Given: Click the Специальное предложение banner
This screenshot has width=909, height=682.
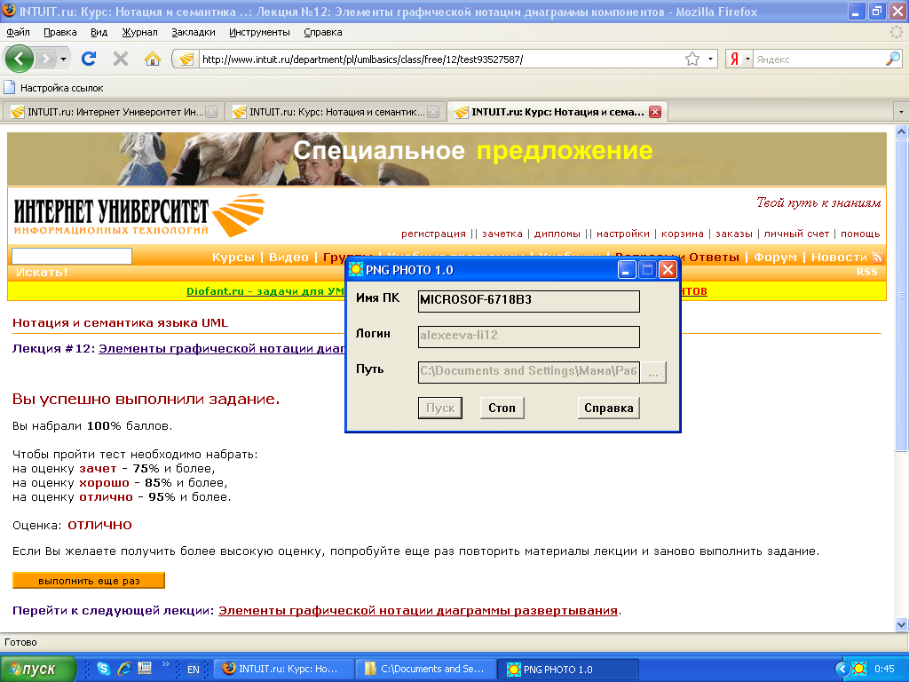Looking at the screenshot, I should pos(447,158).
